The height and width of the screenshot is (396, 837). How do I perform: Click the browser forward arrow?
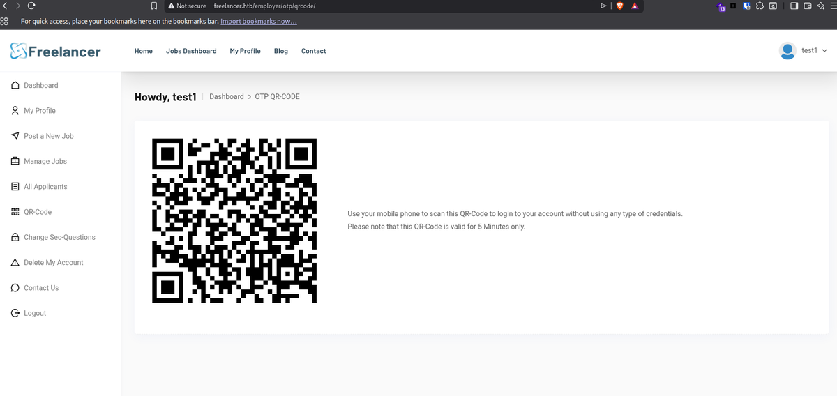(17, 6)
